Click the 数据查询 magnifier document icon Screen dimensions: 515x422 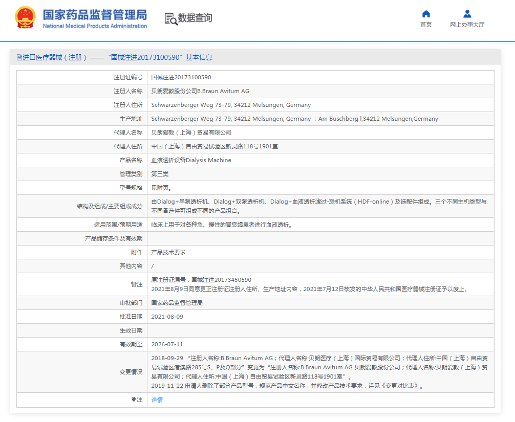click(170, 18)
